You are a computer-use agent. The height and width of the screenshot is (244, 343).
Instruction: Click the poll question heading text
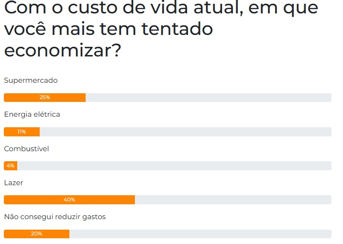pos(161,30)
